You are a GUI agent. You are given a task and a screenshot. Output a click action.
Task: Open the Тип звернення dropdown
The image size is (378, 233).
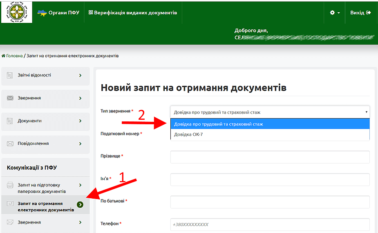click(x=270, y=112)
